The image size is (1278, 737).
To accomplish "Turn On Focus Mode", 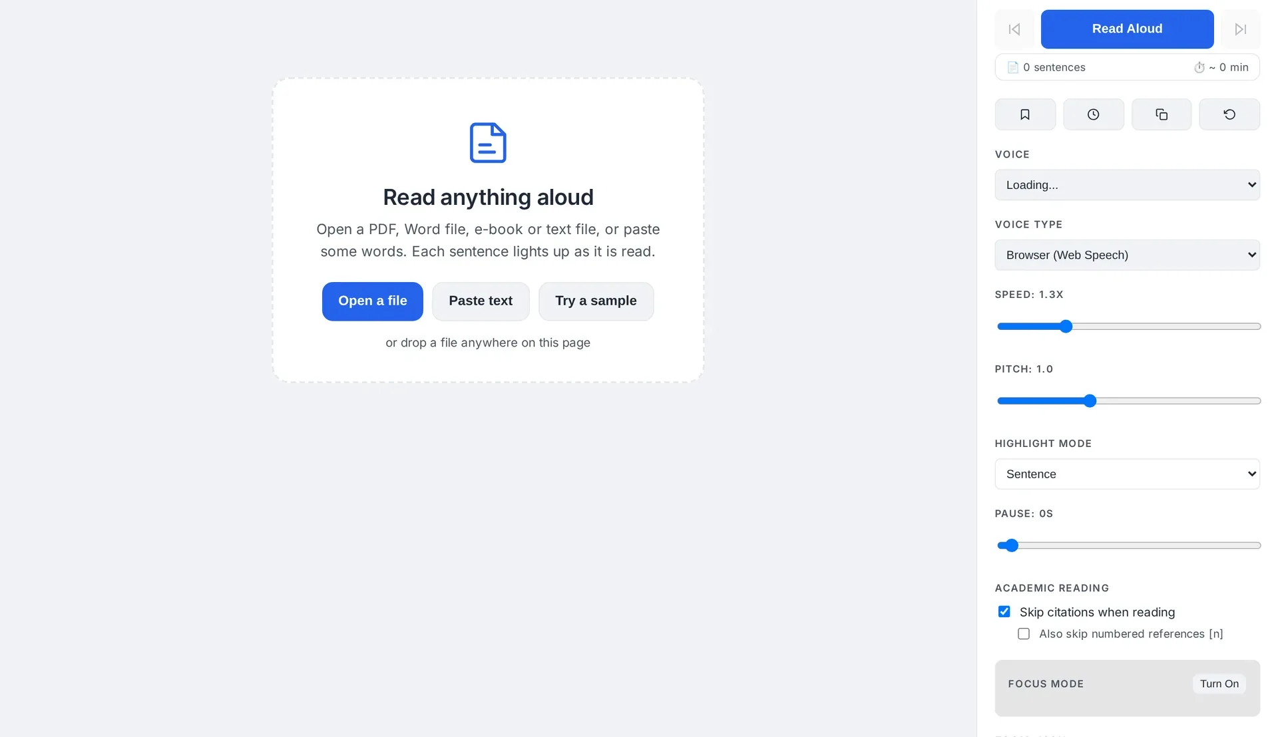I will [x=1219, y=684].
